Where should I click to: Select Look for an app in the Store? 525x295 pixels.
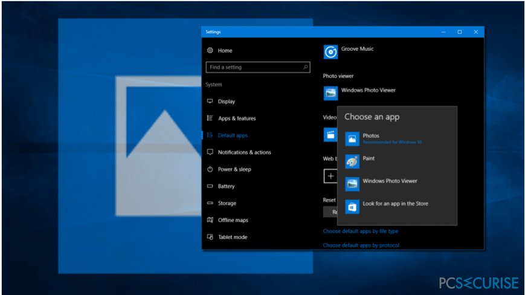coord(397,207)
